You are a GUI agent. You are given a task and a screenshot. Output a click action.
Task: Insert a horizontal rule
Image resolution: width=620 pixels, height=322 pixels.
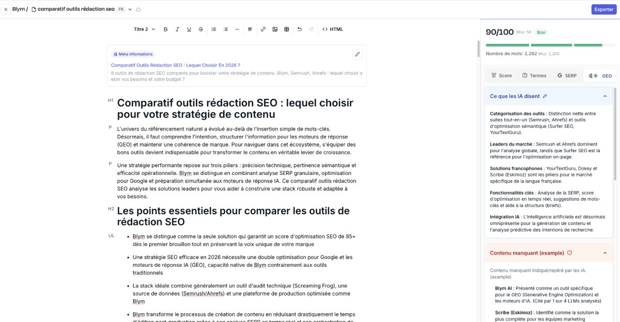[x=237, y=29]
